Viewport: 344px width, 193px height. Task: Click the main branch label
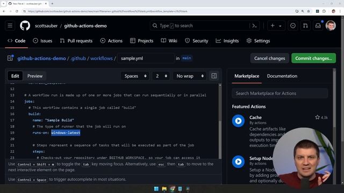pyautogui.click(x=187, y=58)
